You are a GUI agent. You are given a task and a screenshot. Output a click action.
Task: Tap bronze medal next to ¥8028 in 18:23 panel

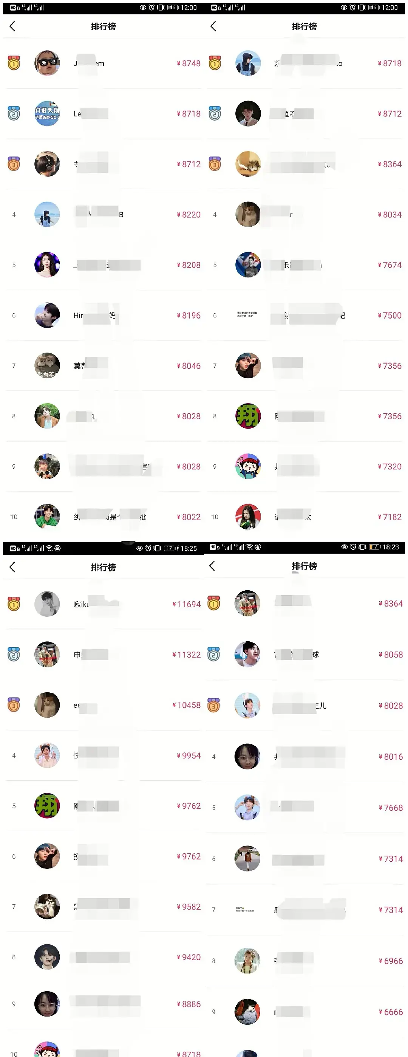214,706
